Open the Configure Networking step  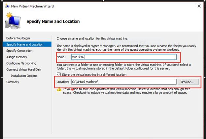21,63
